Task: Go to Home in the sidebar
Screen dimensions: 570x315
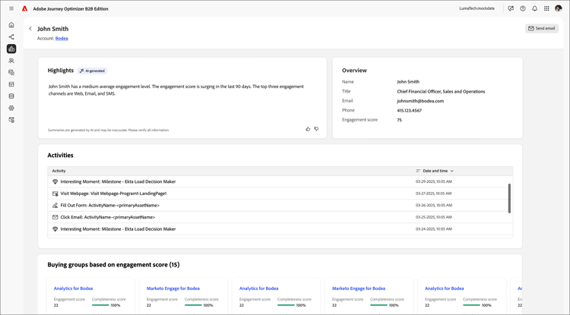Action: [11, 25]
